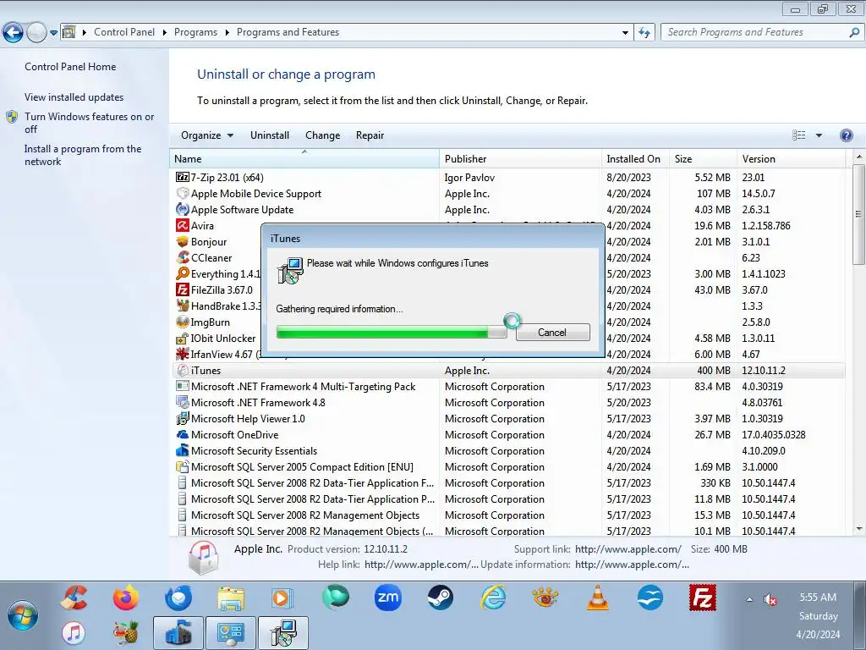Expand the address bar history dropdown
866x650 pixels.
click(x=625, y=33)
